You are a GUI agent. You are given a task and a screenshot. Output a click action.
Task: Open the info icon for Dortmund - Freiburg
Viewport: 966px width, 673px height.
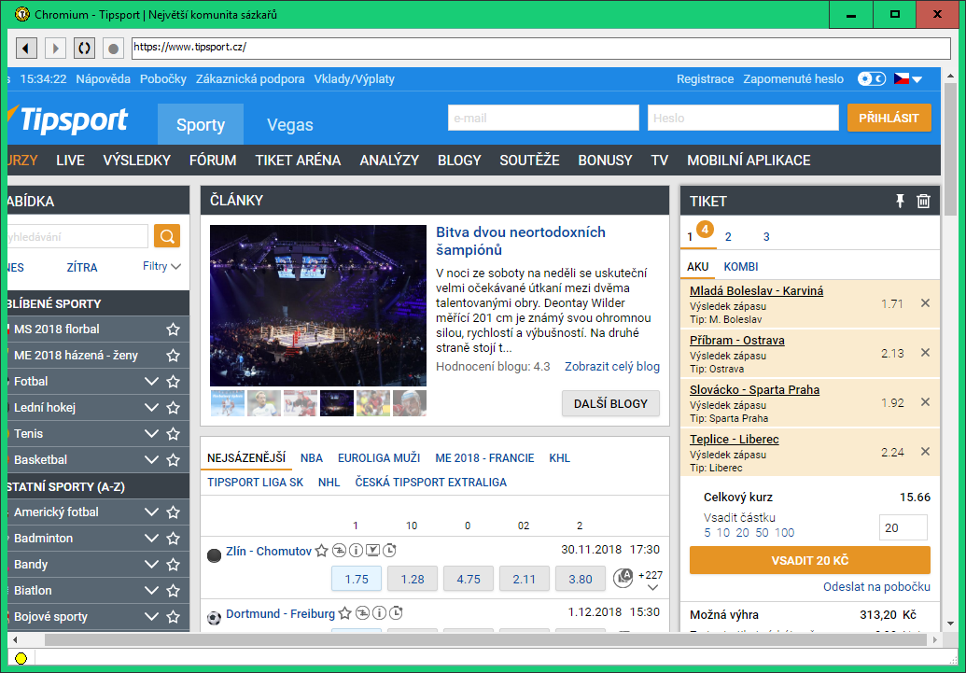tap(380, 613)
